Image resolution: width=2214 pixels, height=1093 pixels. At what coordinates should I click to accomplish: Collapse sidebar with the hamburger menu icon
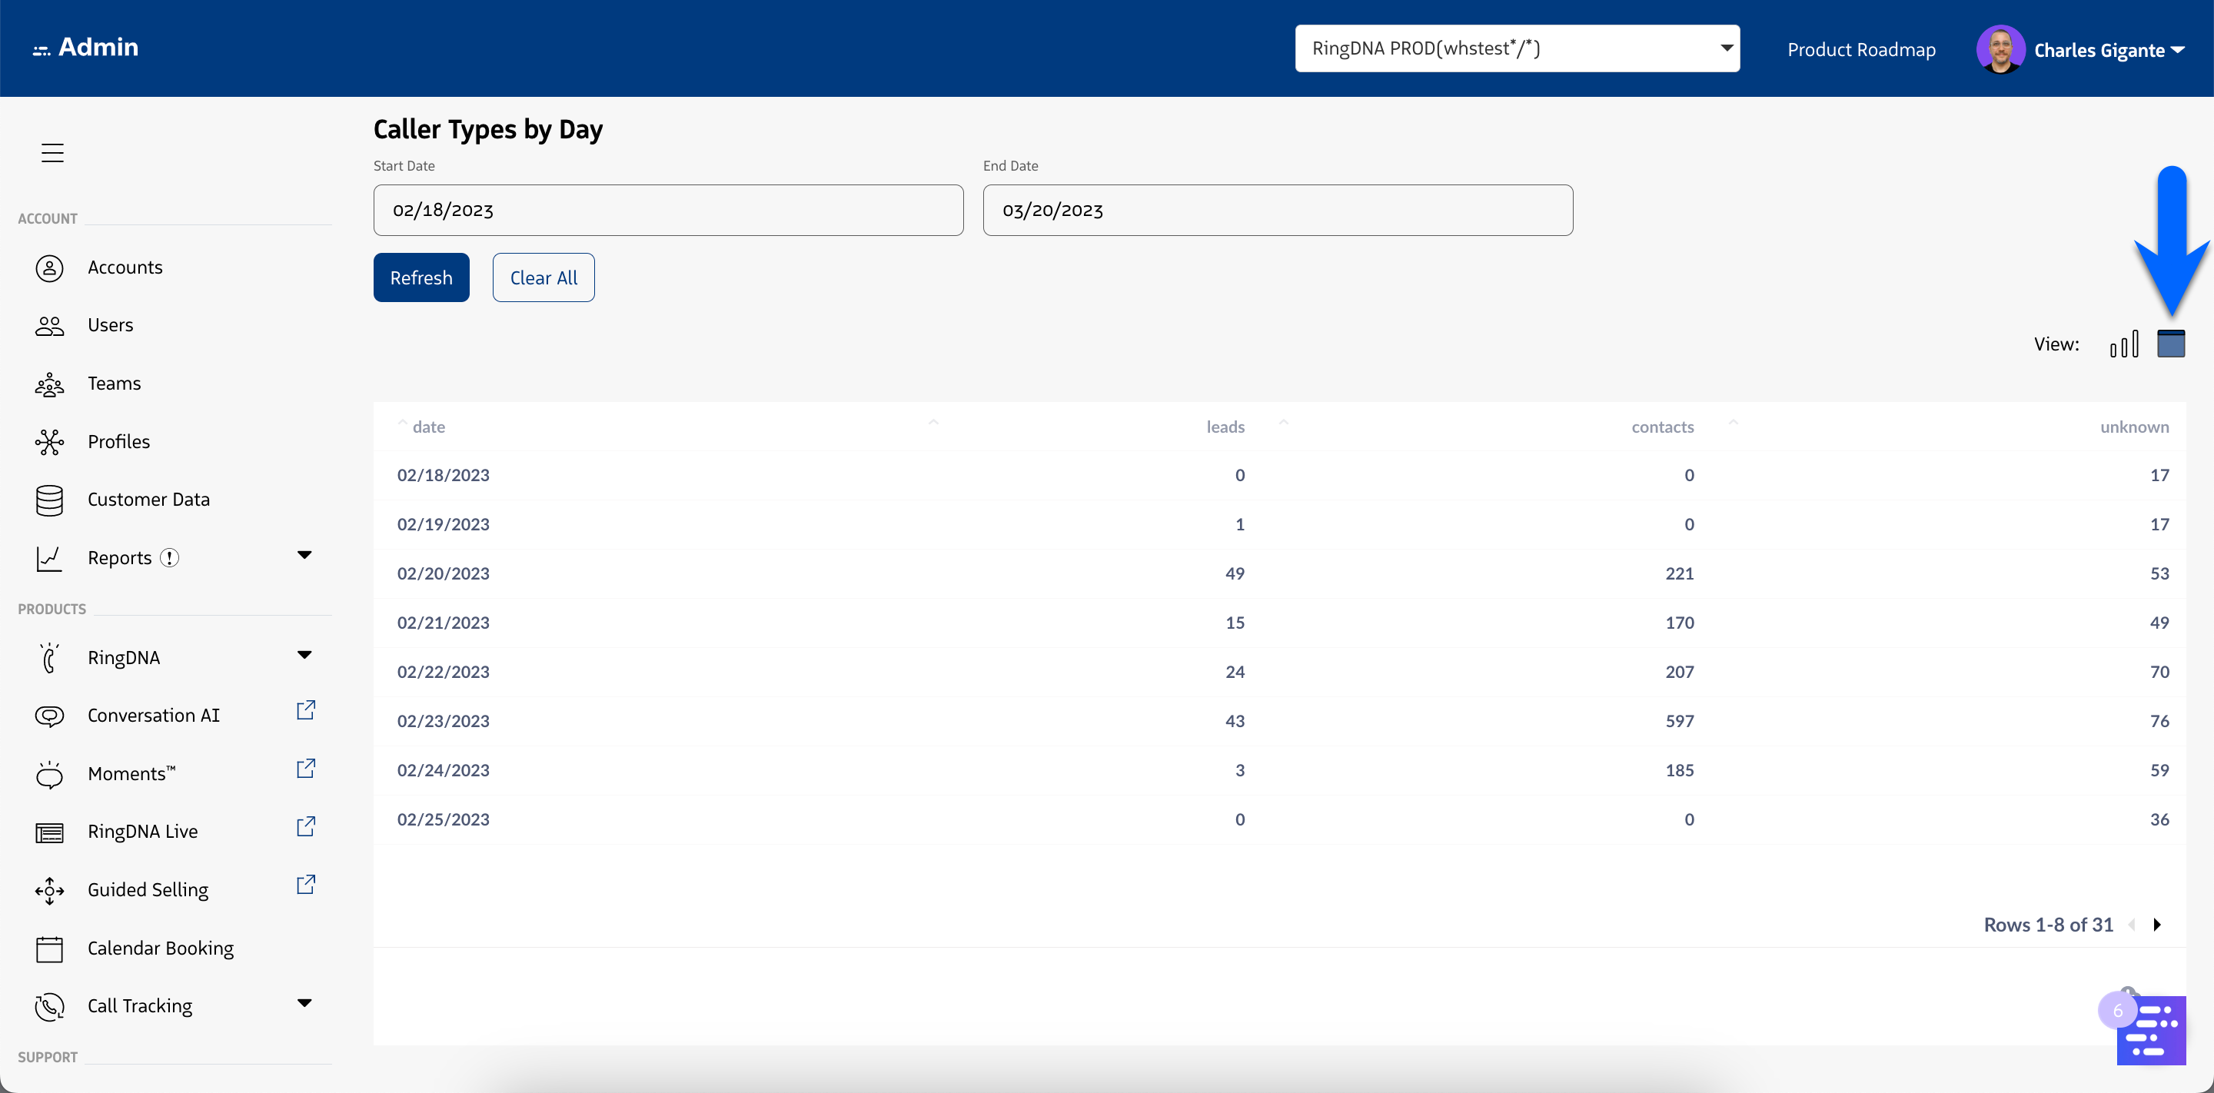(52, 153)
